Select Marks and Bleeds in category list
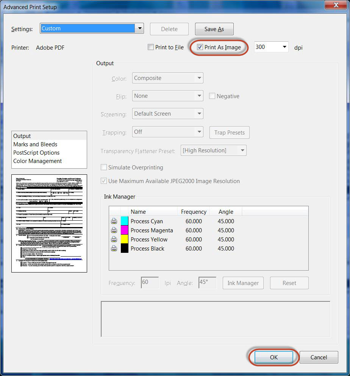 click(x=35, y=144)
